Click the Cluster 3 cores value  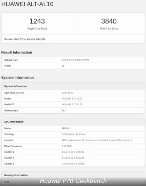73,164
